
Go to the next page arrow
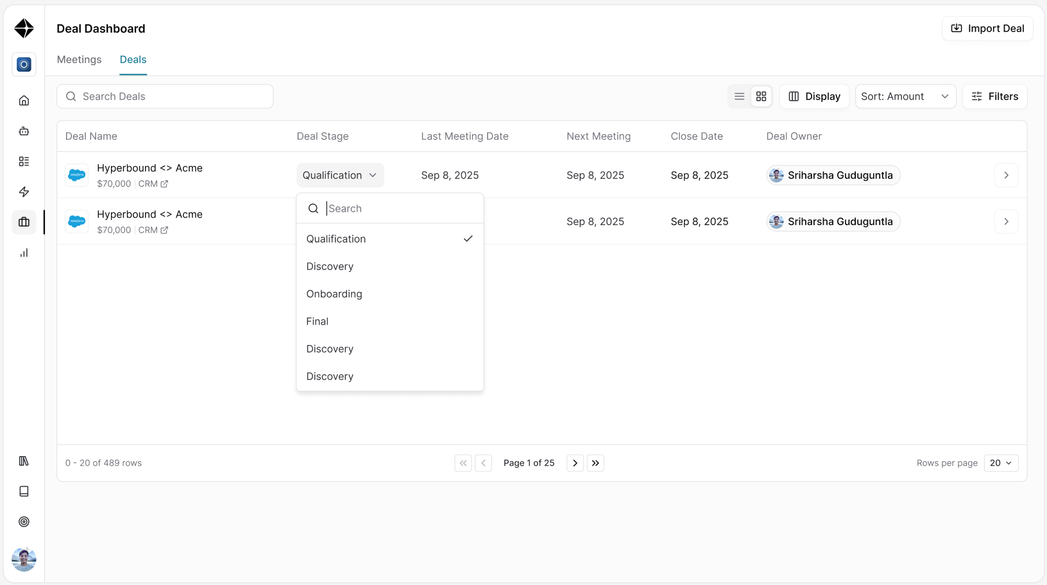tap(575, 463)
